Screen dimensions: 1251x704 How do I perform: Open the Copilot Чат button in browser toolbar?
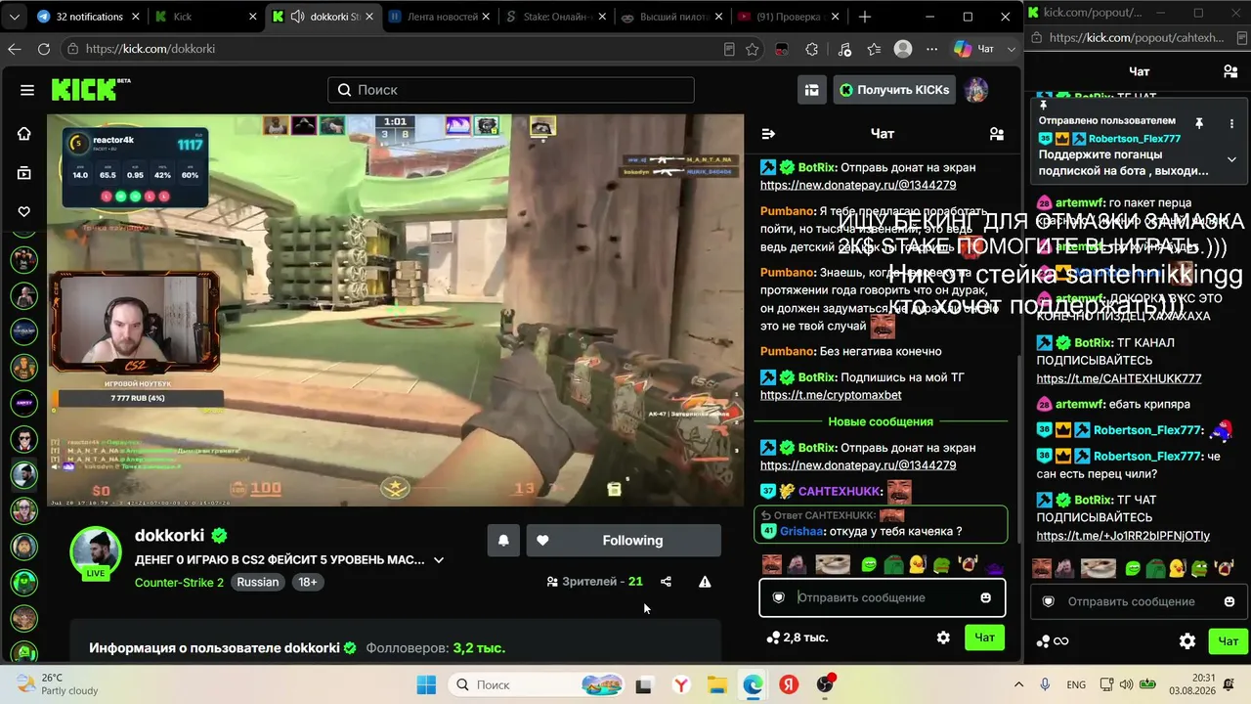(973, 49)
